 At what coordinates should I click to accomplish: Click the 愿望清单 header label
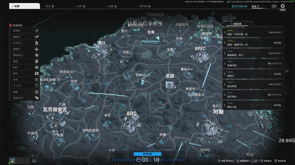point(18,25)
